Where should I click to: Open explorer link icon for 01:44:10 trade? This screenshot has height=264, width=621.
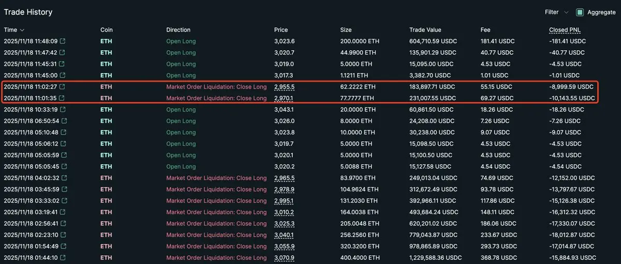pos(63,258)
